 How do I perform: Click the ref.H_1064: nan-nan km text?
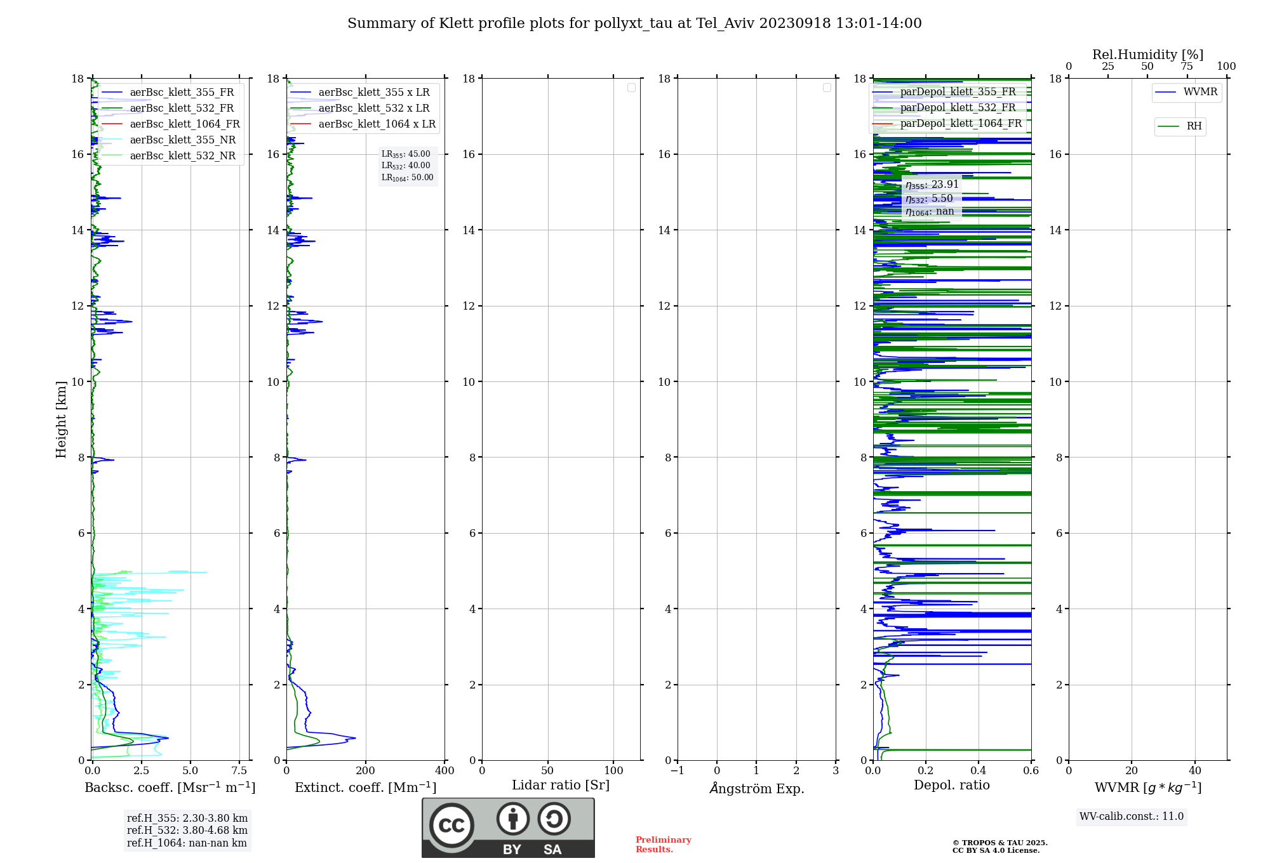(x=187, y=843)
